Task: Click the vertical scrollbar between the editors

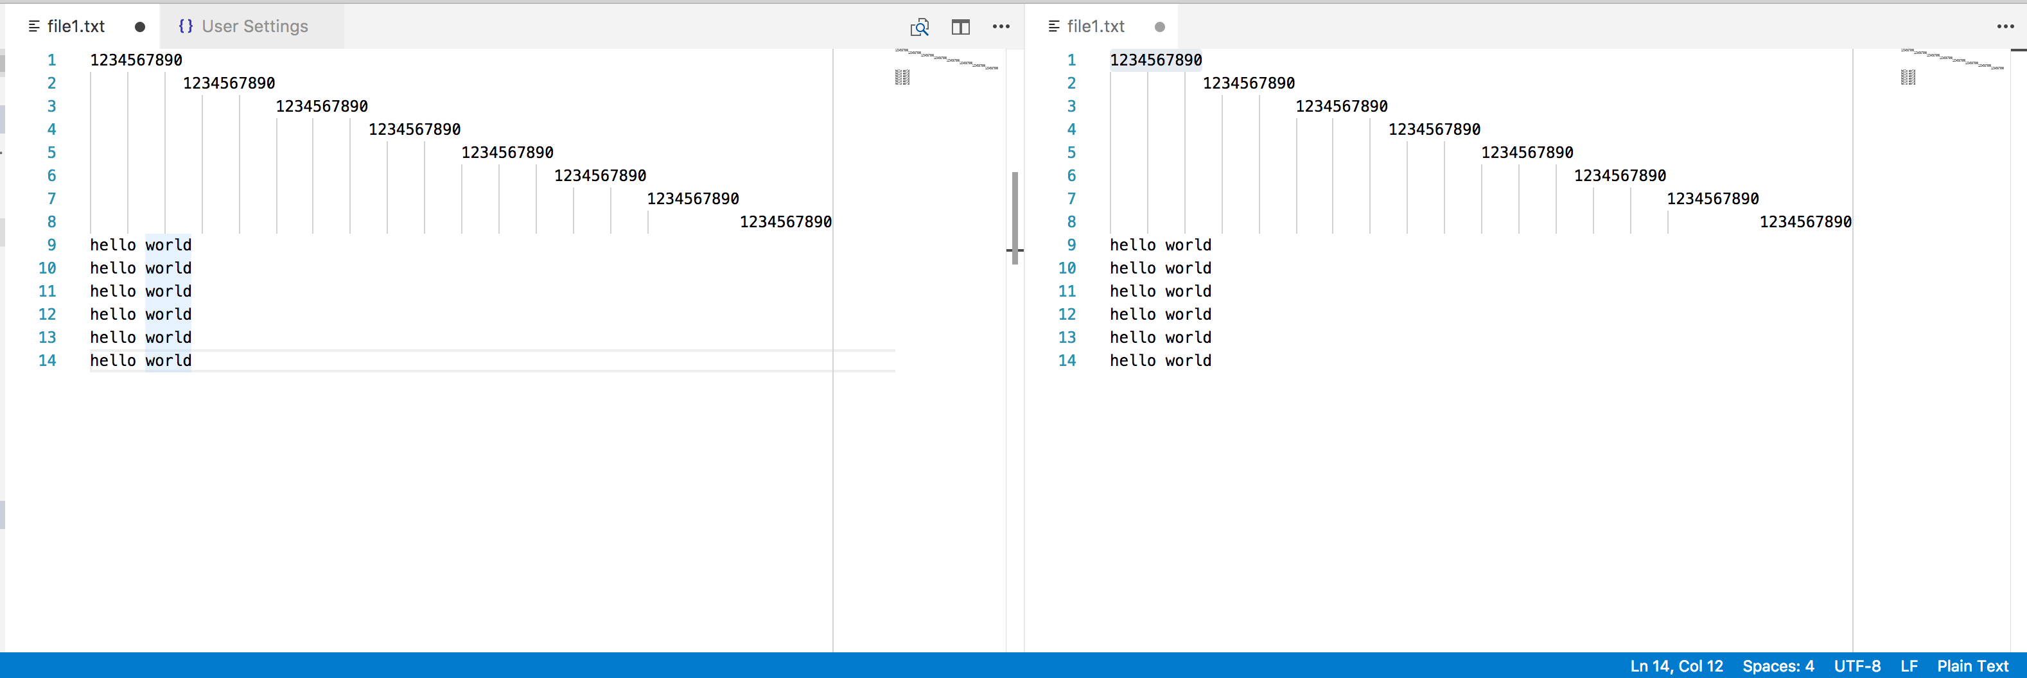Action: point(1015,213)
